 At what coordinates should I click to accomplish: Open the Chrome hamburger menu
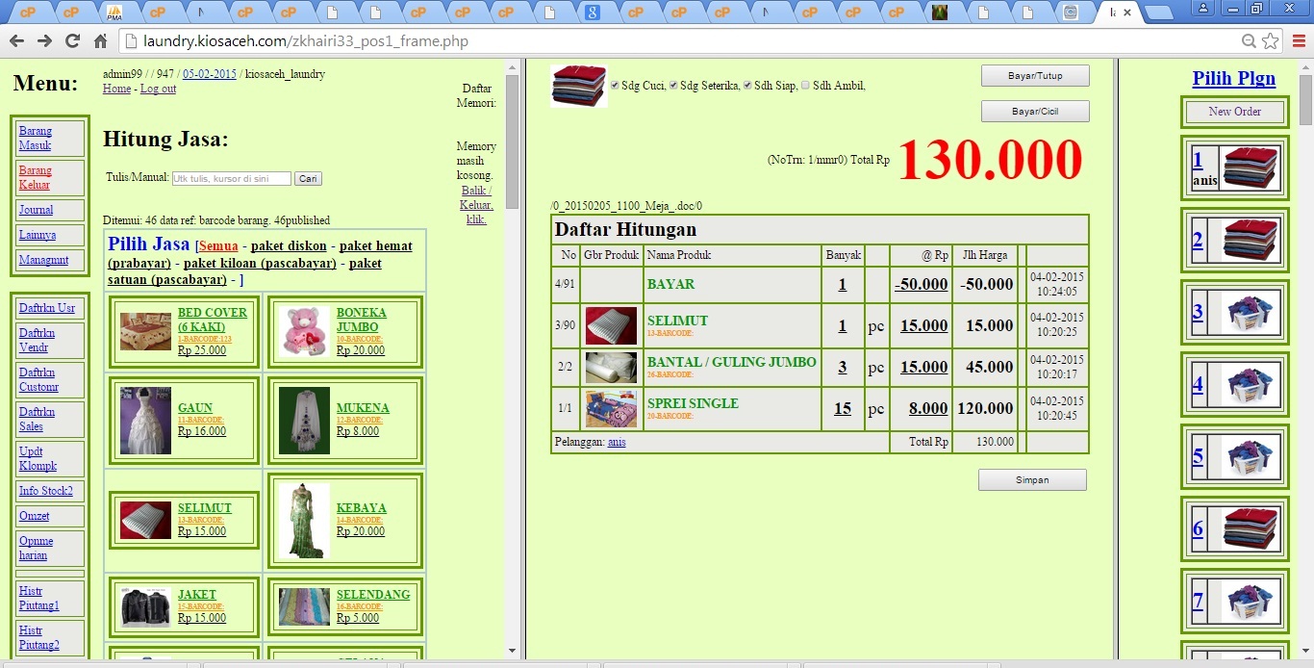[1299, 40]
